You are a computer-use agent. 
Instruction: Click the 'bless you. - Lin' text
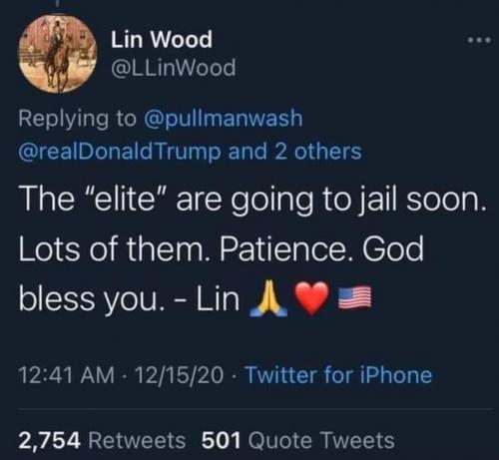[129, 298]
